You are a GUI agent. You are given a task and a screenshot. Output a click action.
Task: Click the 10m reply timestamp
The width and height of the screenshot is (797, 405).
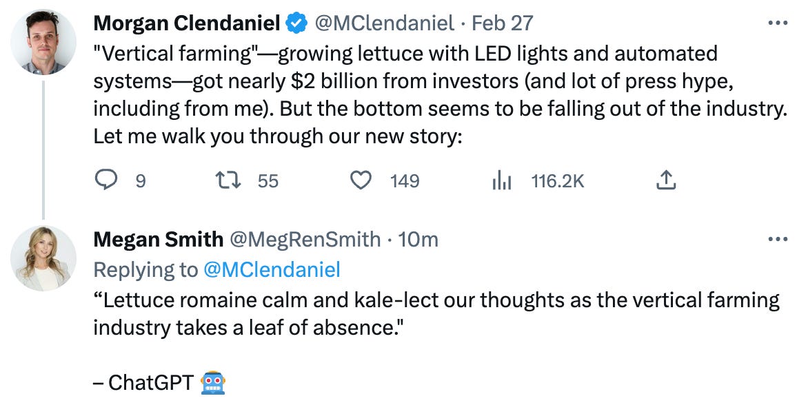pos(418,240)
